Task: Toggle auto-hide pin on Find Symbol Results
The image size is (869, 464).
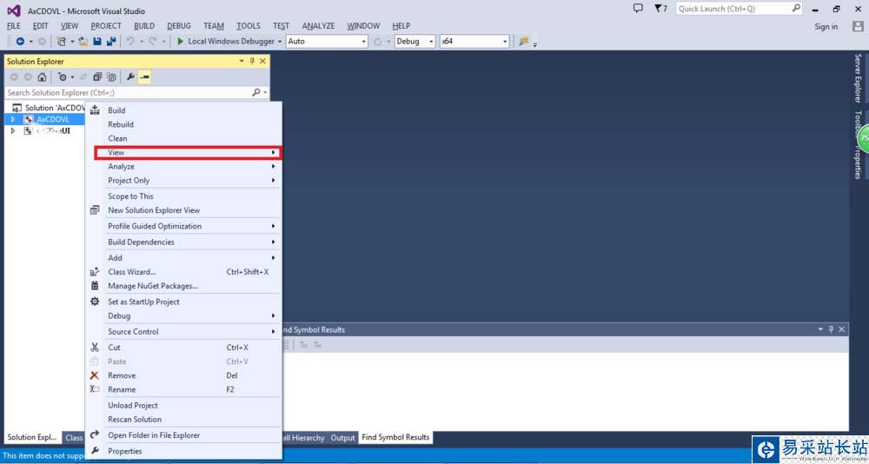Action: (831, 329)
